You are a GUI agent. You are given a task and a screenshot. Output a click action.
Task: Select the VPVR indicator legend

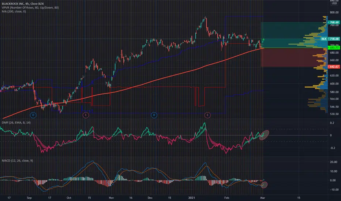pyautogui.click(x=30, y=8)
